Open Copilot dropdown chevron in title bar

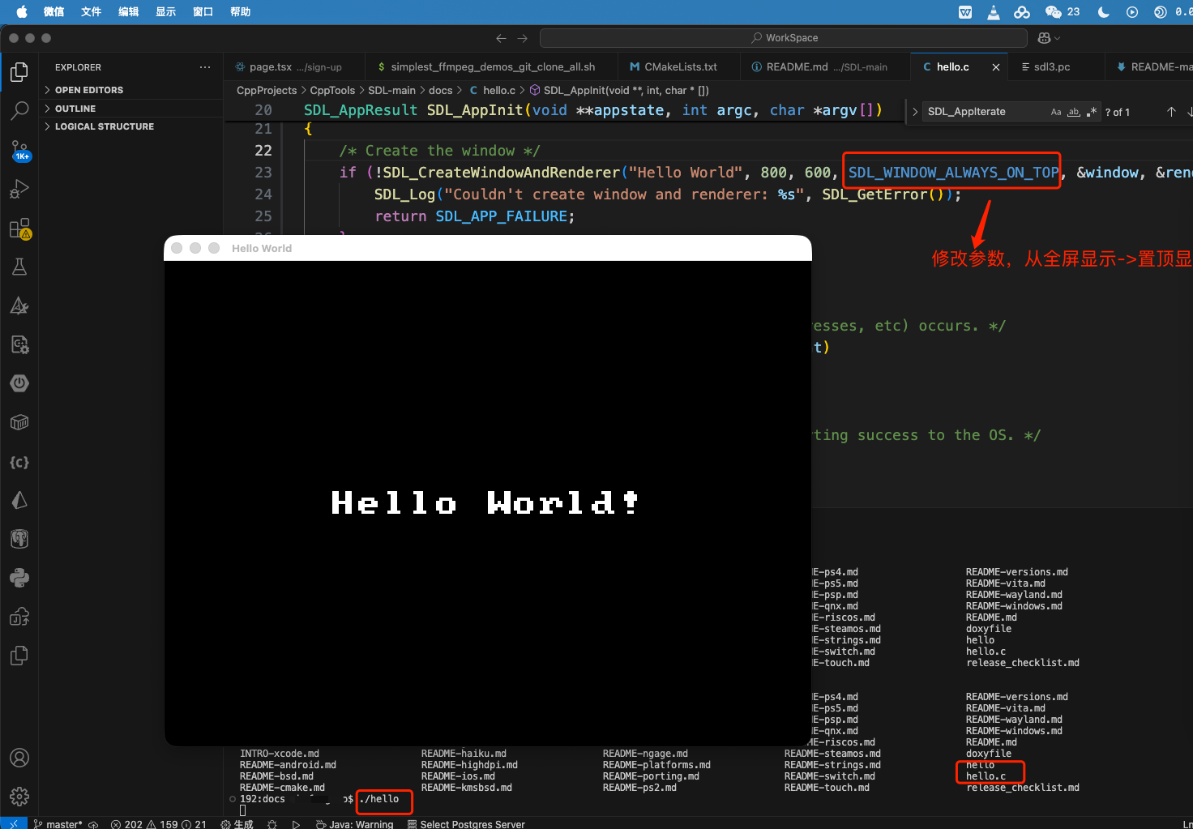pyautogui.click(x=1057, y=38)
